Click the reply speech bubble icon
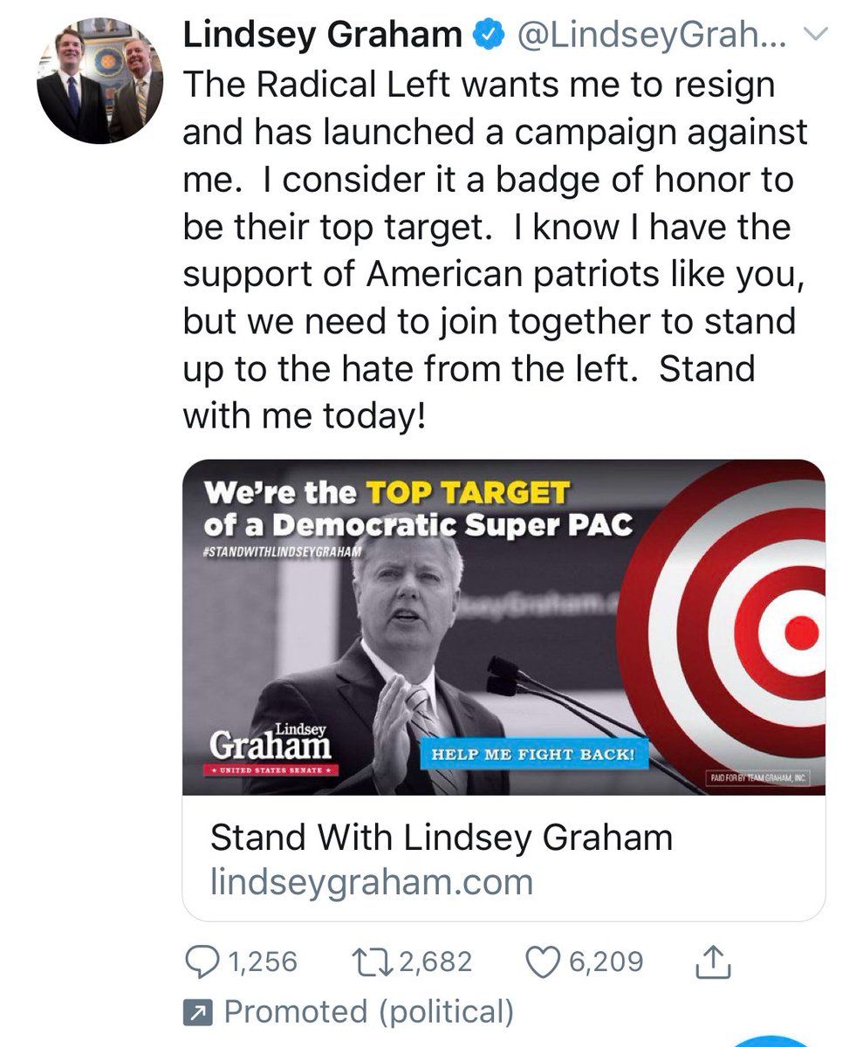 point(204,962)
